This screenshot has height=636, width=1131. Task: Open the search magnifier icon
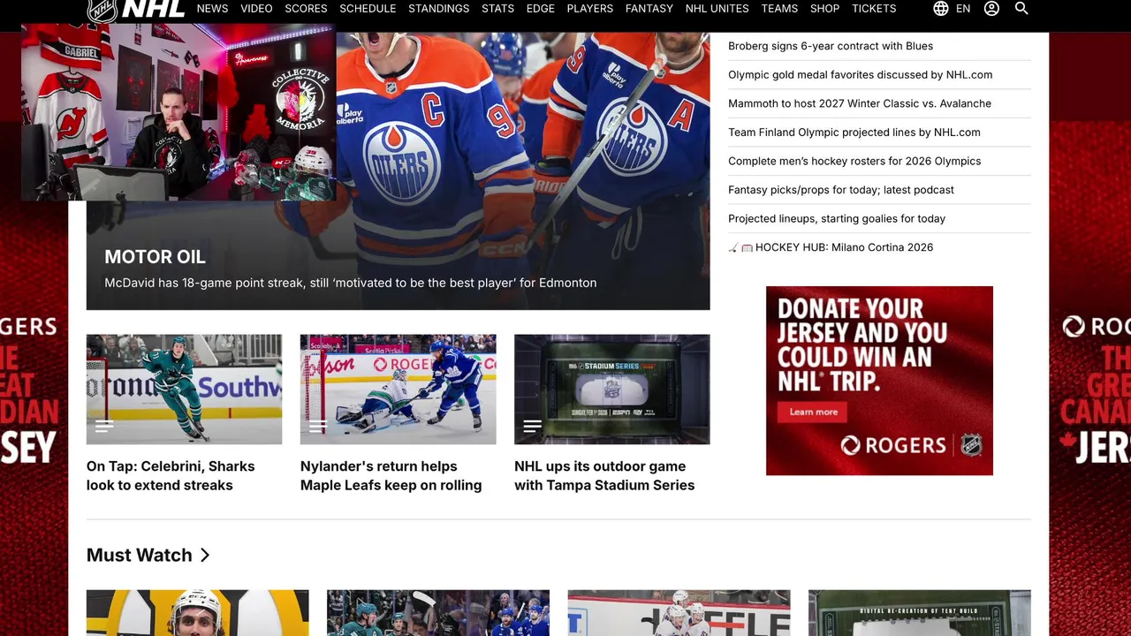pyautogui.click(x=1021, y=9)
